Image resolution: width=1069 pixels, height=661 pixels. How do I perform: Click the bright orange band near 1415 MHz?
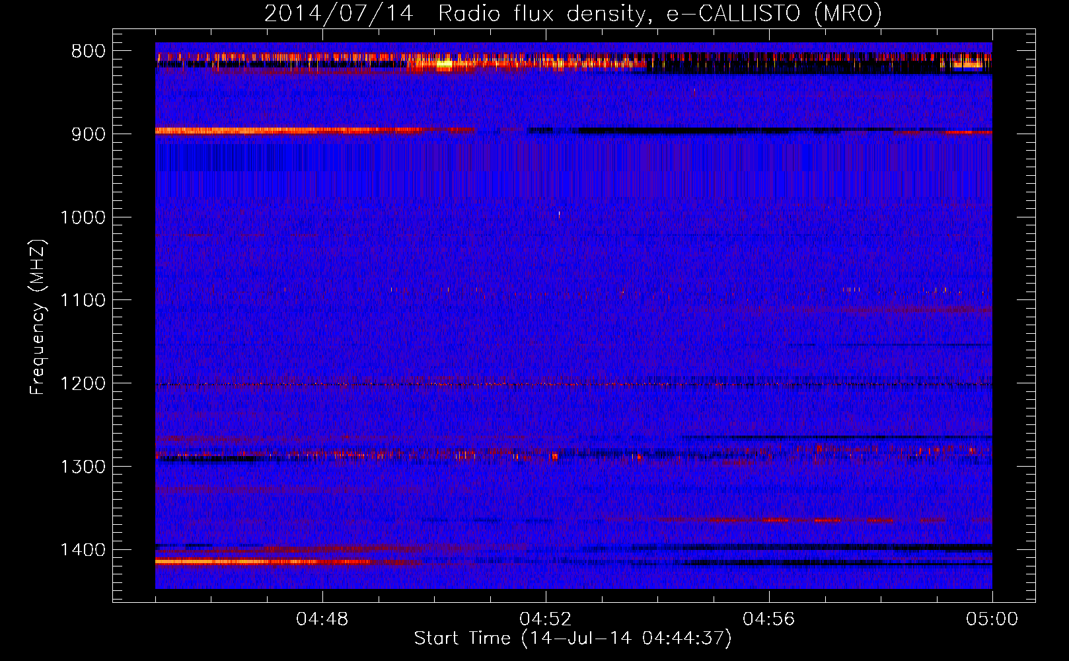[264, 562]
